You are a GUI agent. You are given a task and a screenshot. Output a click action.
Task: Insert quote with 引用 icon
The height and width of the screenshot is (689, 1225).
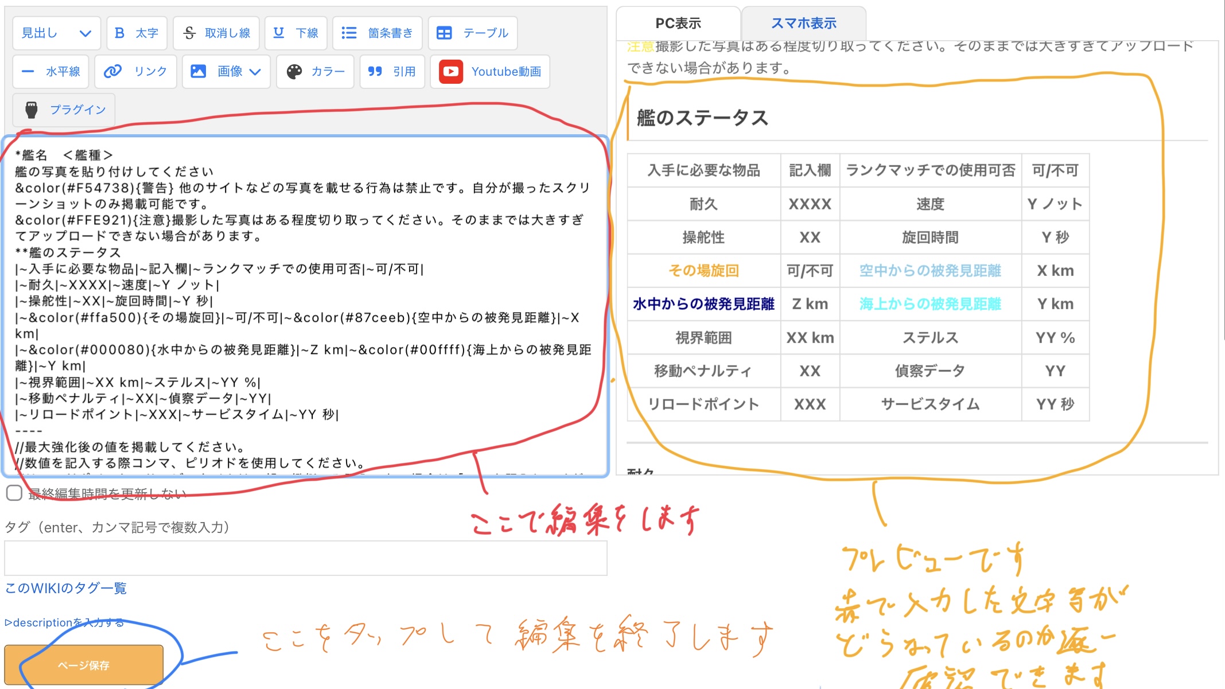point(375,72)
